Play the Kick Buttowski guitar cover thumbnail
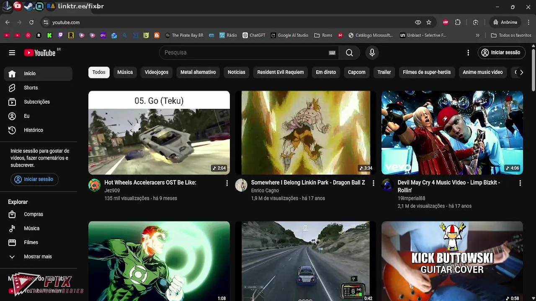This screenshot has width=536, height=301. (x=452, y=261)
